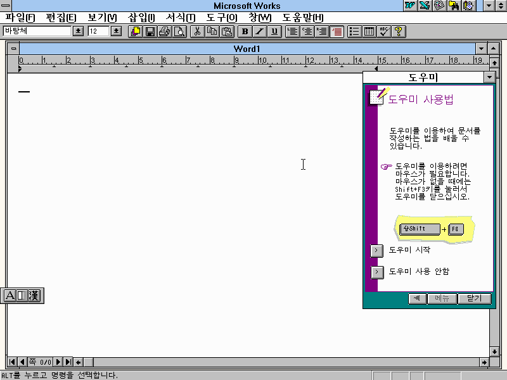Click the 도우미 사용법 notepad icon
Image resolution: width=507 pixels, height=380 pixels.
pyautogui.click(x=378, y=96)
